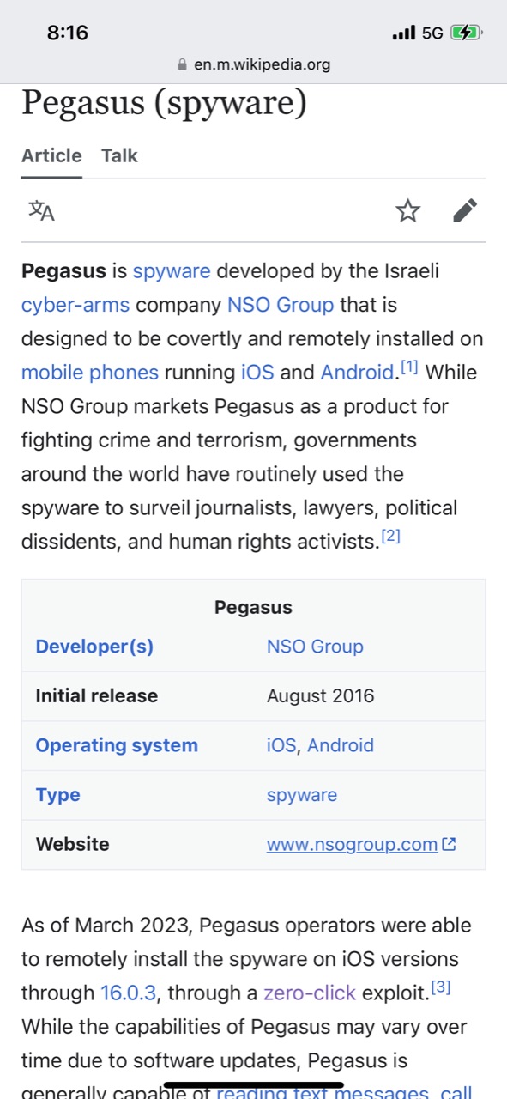Open the zero-click exploit link
The image size is (507, 1099).
310,993
